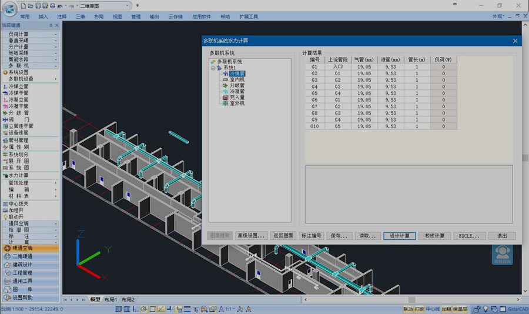The image size is (529, 314).
Task: Toggle the 中心线 status bar option
Action: (433, 309)
